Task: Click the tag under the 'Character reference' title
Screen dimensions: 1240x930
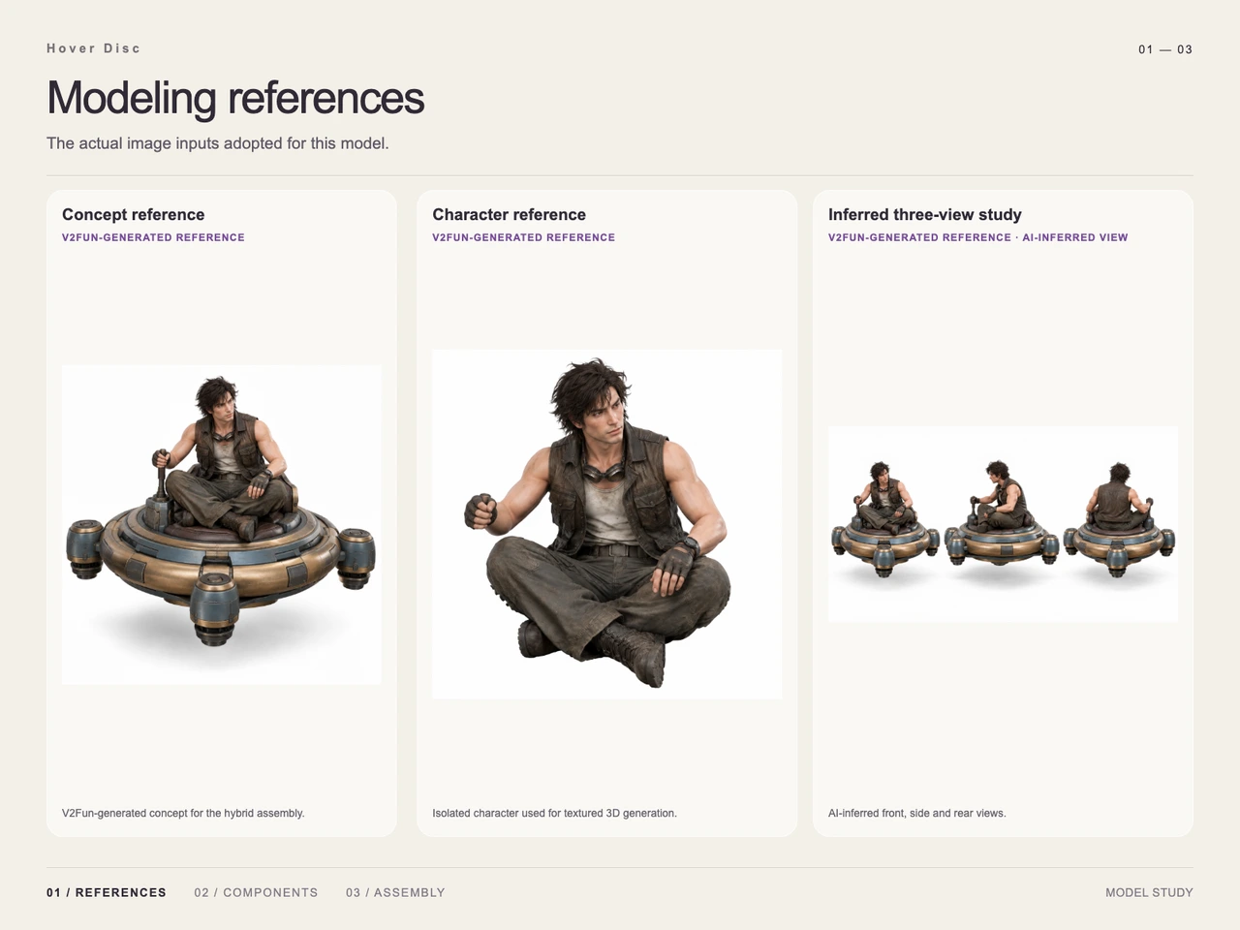Action: pos(524,237)
